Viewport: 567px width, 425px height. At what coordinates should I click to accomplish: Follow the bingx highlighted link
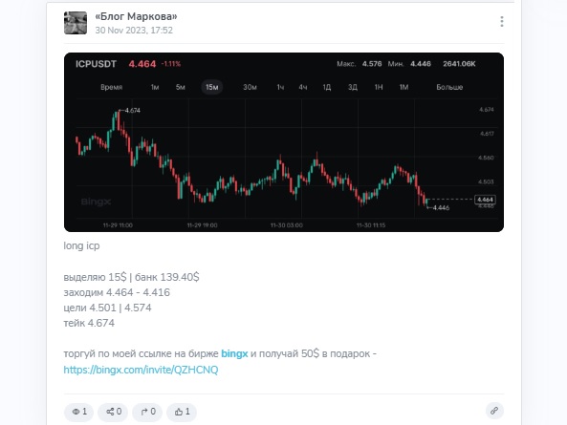point(234,354)
